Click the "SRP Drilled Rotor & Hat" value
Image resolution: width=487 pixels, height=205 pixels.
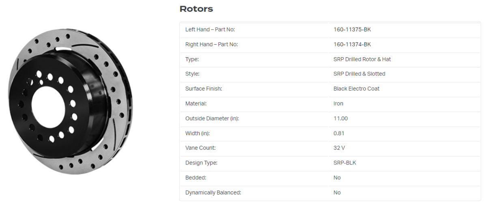[x=362, y=59]
